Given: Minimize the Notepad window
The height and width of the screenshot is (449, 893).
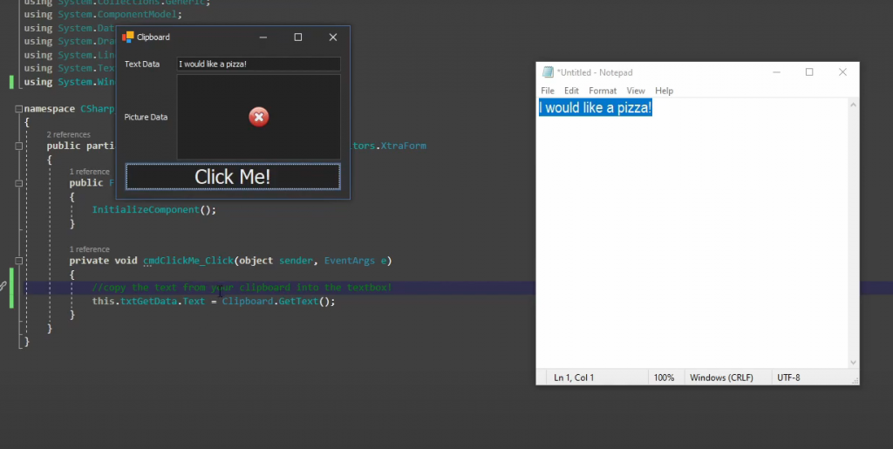Looking at the screenshot, I should click(777, 72).
